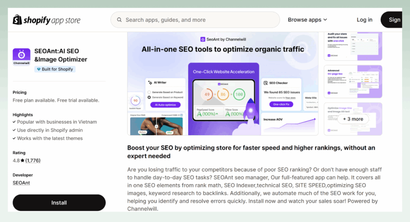The height and width of the screenshot is (222, 410).
Task: Click the Built for Shopify diamond icon
Action: tap(39, 69)
